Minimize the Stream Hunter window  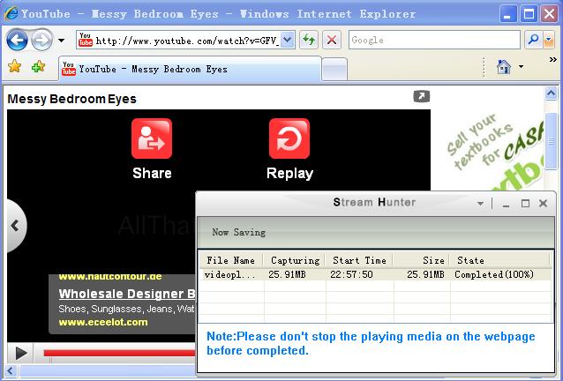[x=507, y=204]
